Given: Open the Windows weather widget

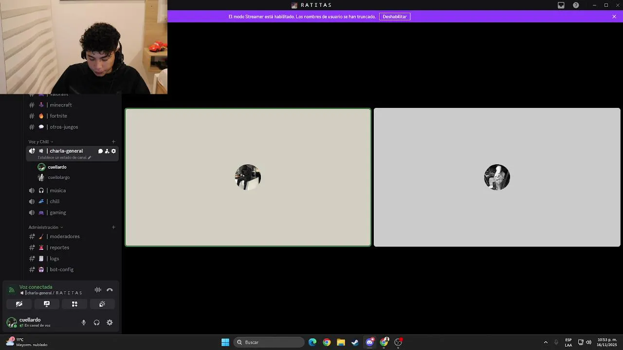Looking at the screenshot, I should click(x=27, y=342).
